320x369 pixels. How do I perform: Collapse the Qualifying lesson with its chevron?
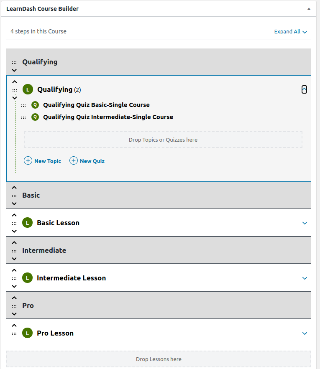(x=304, y=89)
